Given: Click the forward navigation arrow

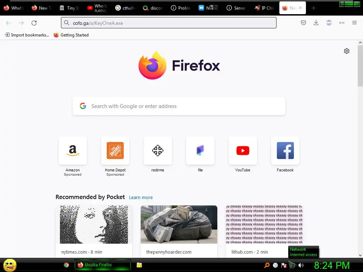Looking at the screenshot, I should (x=21, y=23).
